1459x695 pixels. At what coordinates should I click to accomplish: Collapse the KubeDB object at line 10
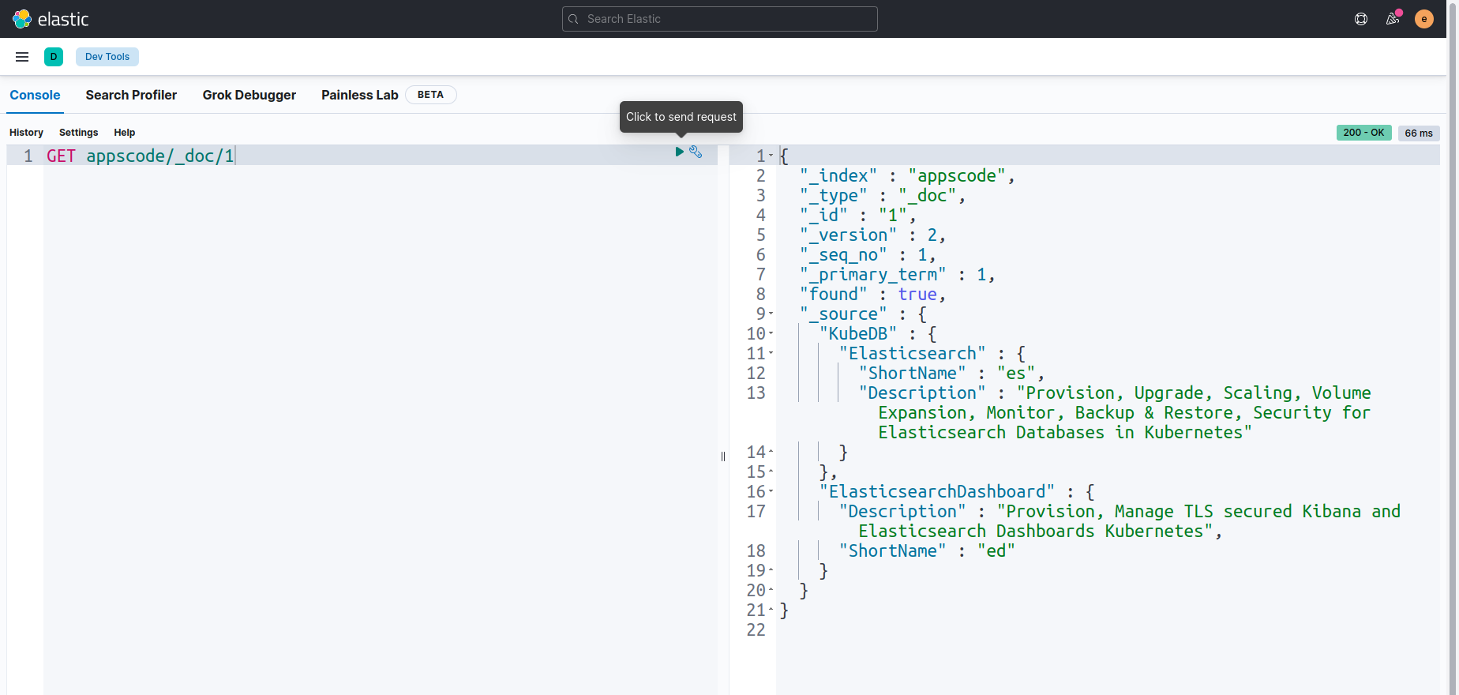click(771, 334)
